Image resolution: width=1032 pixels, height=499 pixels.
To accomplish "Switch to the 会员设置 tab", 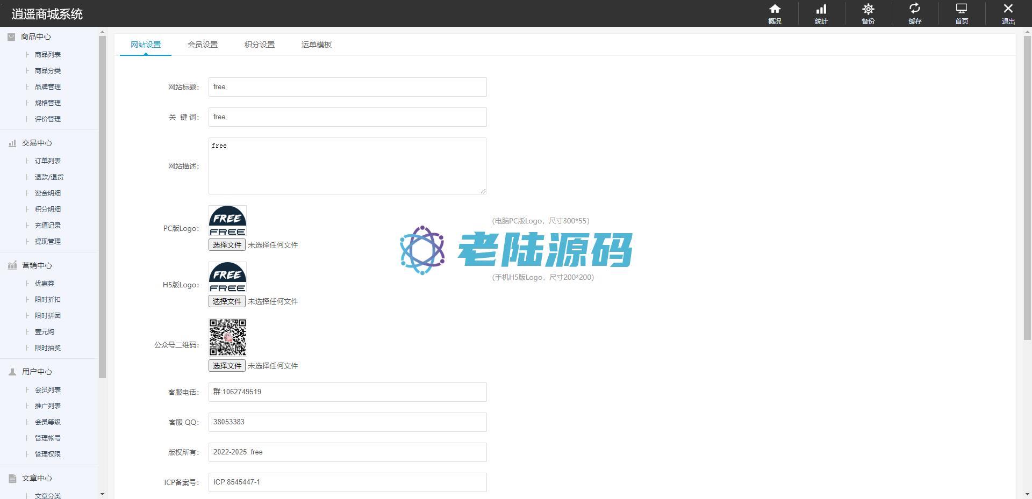I will coord(203,45).
